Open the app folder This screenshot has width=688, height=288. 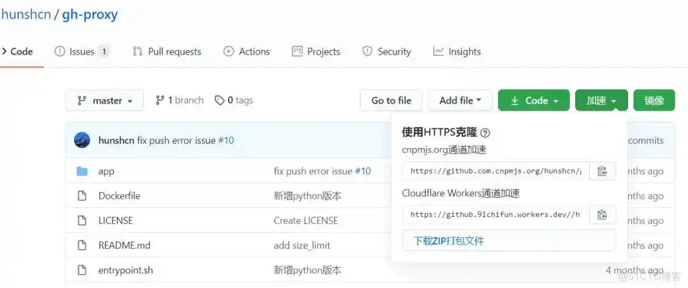point(106,171)
